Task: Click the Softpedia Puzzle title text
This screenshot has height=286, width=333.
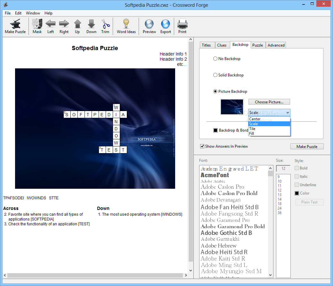Action: [x=95, y=48]
